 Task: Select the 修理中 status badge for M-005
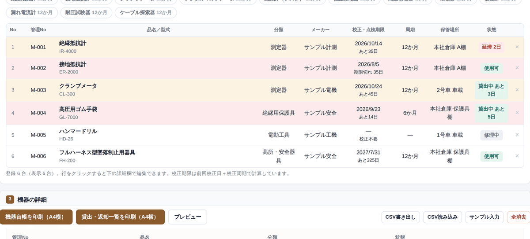[x=491, y=135]
